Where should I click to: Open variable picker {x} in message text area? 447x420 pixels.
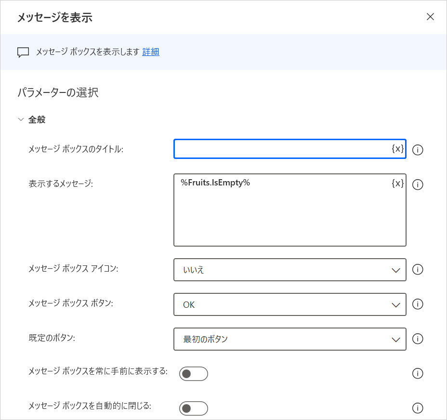(x=397, y=184)
